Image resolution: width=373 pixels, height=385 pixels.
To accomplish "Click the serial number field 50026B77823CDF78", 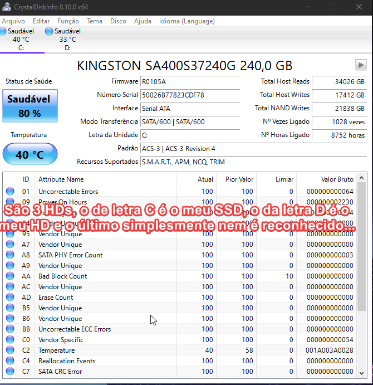I will [190, 95].
